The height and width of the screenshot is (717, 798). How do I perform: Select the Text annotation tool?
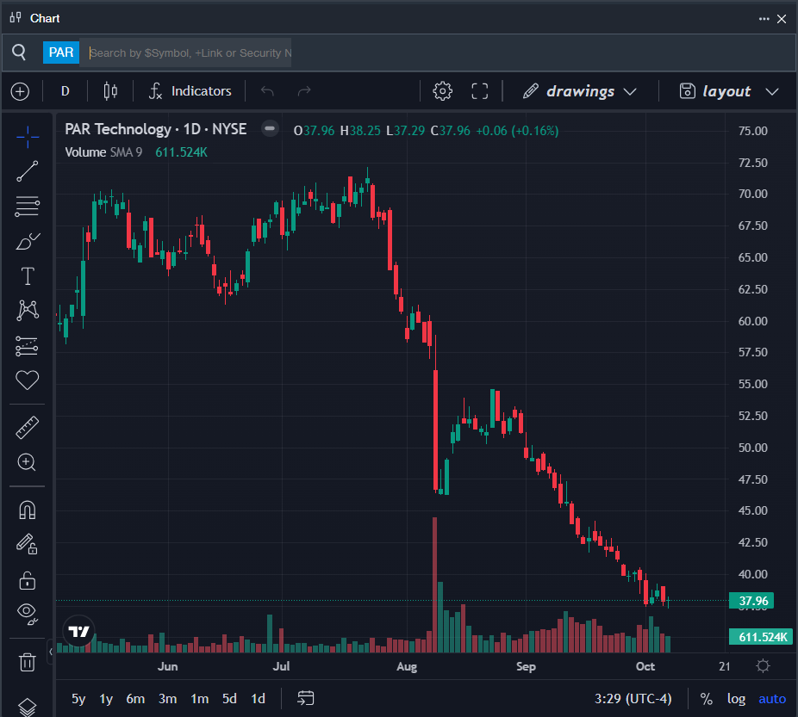[x=28, y=276]
